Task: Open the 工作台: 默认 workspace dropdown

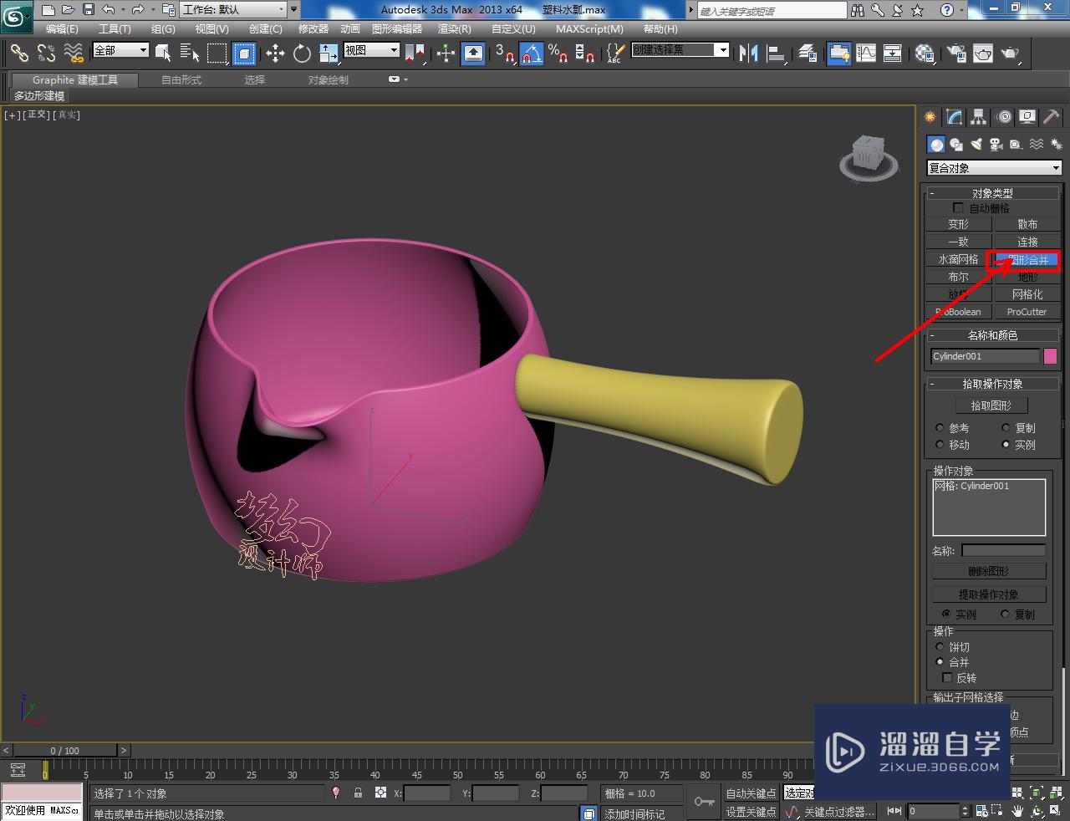Action: click(233, 10)
